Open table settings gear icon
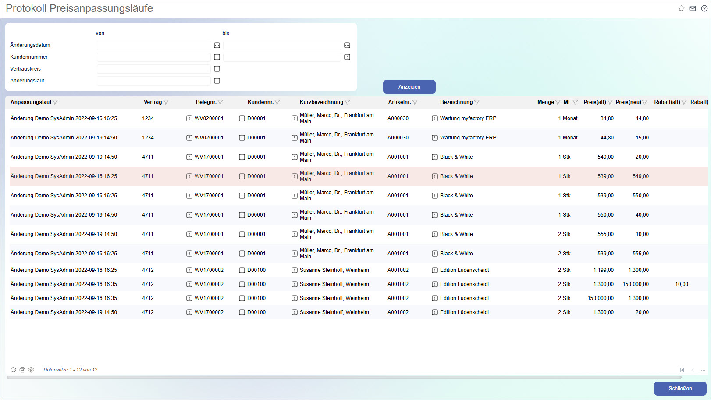The image size is (711, 400). [31, 370]
